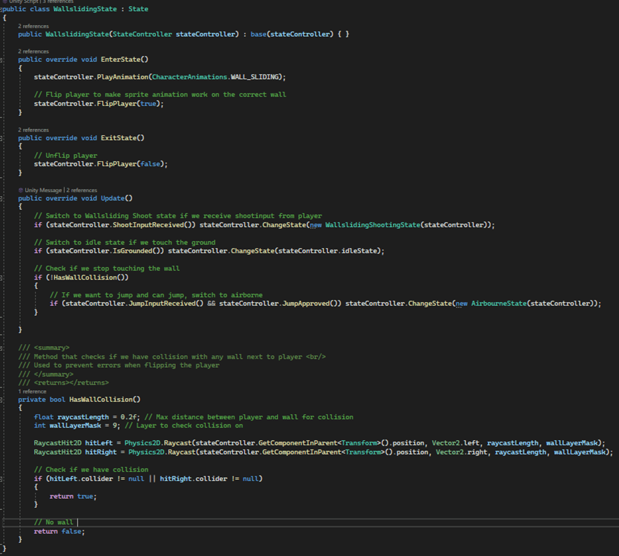
Task: Click the WallslidingShootingState type name
Action: click(372, 225)
